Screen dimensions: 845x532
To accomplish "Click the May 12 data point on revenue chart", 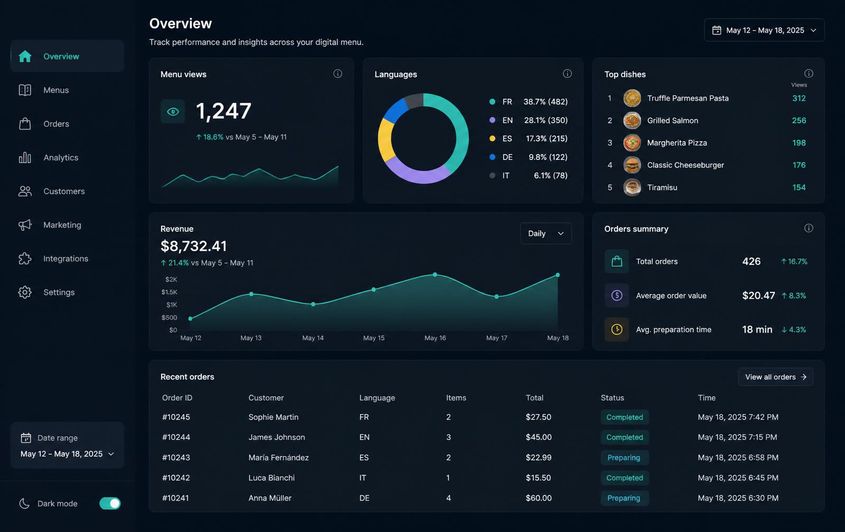I will pyautogui.click(x=191, y=318).
